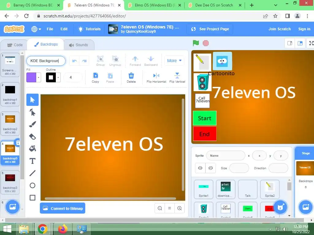Select the Text tool
This screenshot has height=235, width=314.
click(x=33, y=161)
